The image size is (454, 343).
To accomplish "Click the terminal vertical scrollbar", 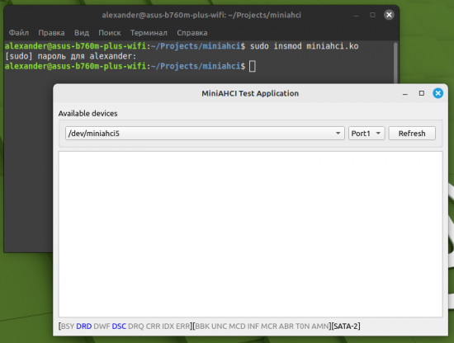I will [x=395, y=62].
